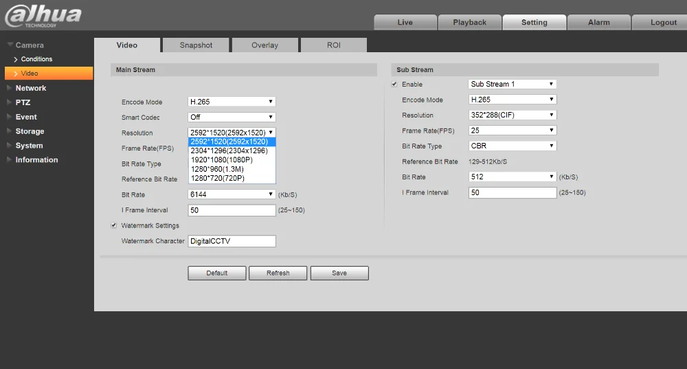
Task: Open the Overlay tab
Action: point(264,45)
